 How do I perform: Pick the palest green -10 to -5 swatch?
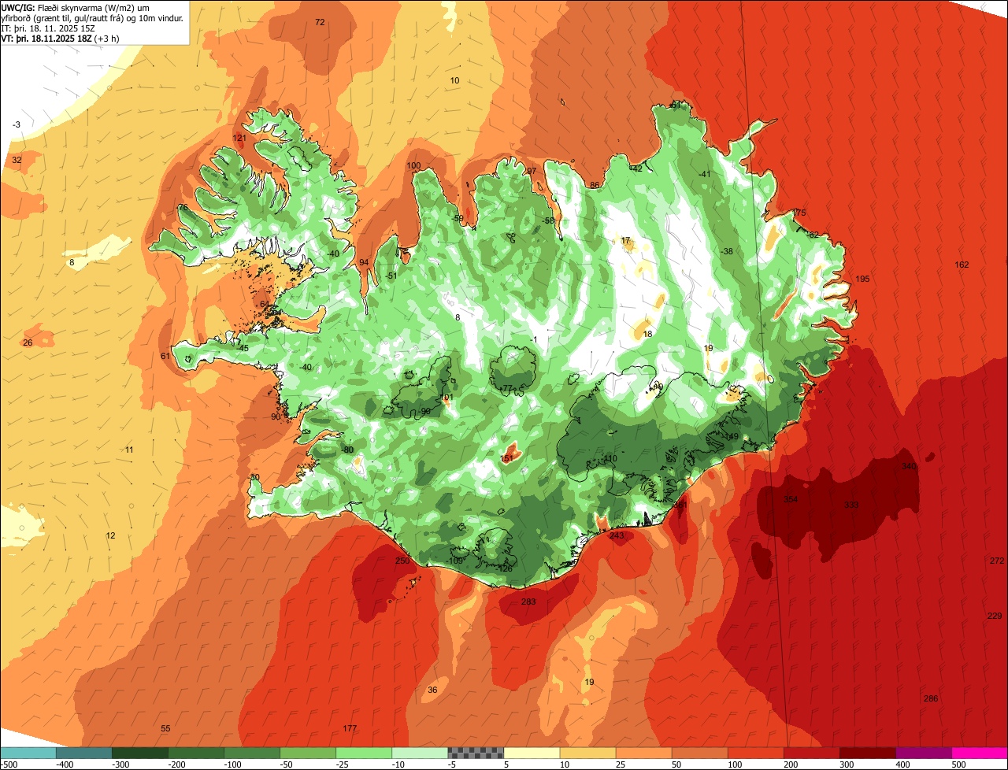click(419, 753)
